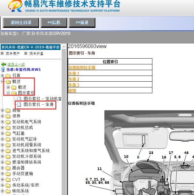Collapse the 图示索引 folder node

point(8,93)
